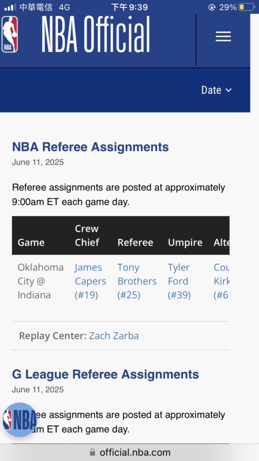Image resolution: width=259 pixels, height=461 pixels.
Task: Open Zach Zarba Replay Center link
Action: pos(114,336)
